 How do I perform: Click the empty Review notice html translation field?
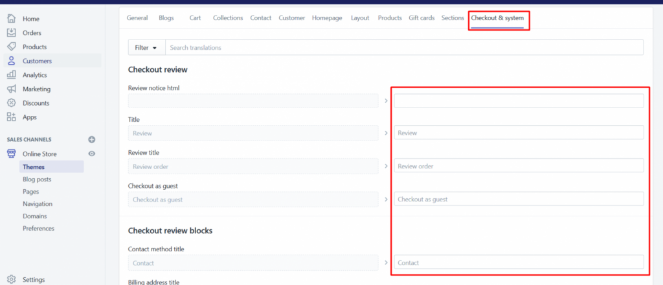coord(519,100)
